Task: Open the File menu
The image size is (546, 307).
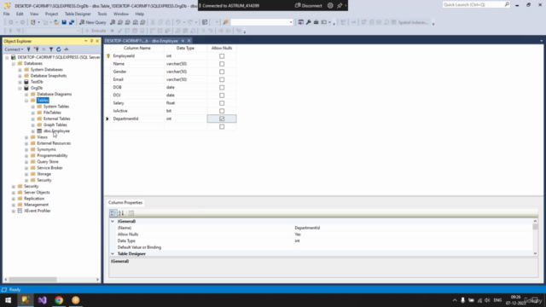Action: click(x=6, y=14)
